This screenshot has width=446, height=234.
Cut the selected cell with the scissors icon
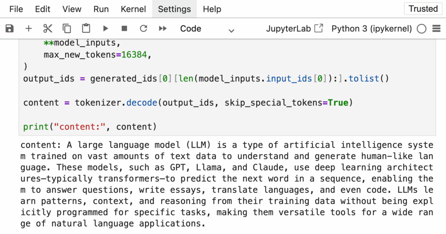(x=47, y=28)
